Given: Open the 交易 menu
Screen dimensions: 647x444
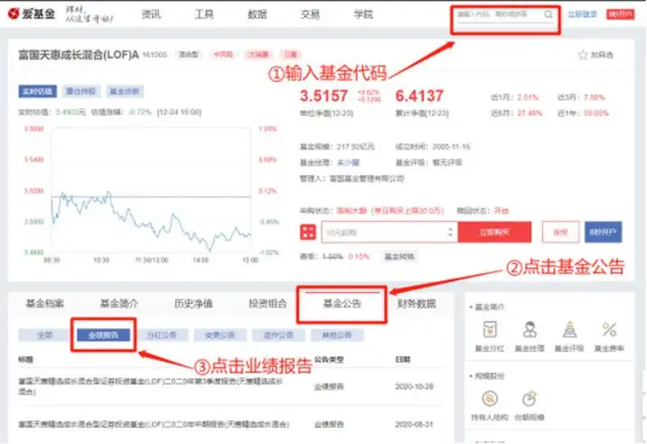Looking at the screenshot, I should coord(310,14).
